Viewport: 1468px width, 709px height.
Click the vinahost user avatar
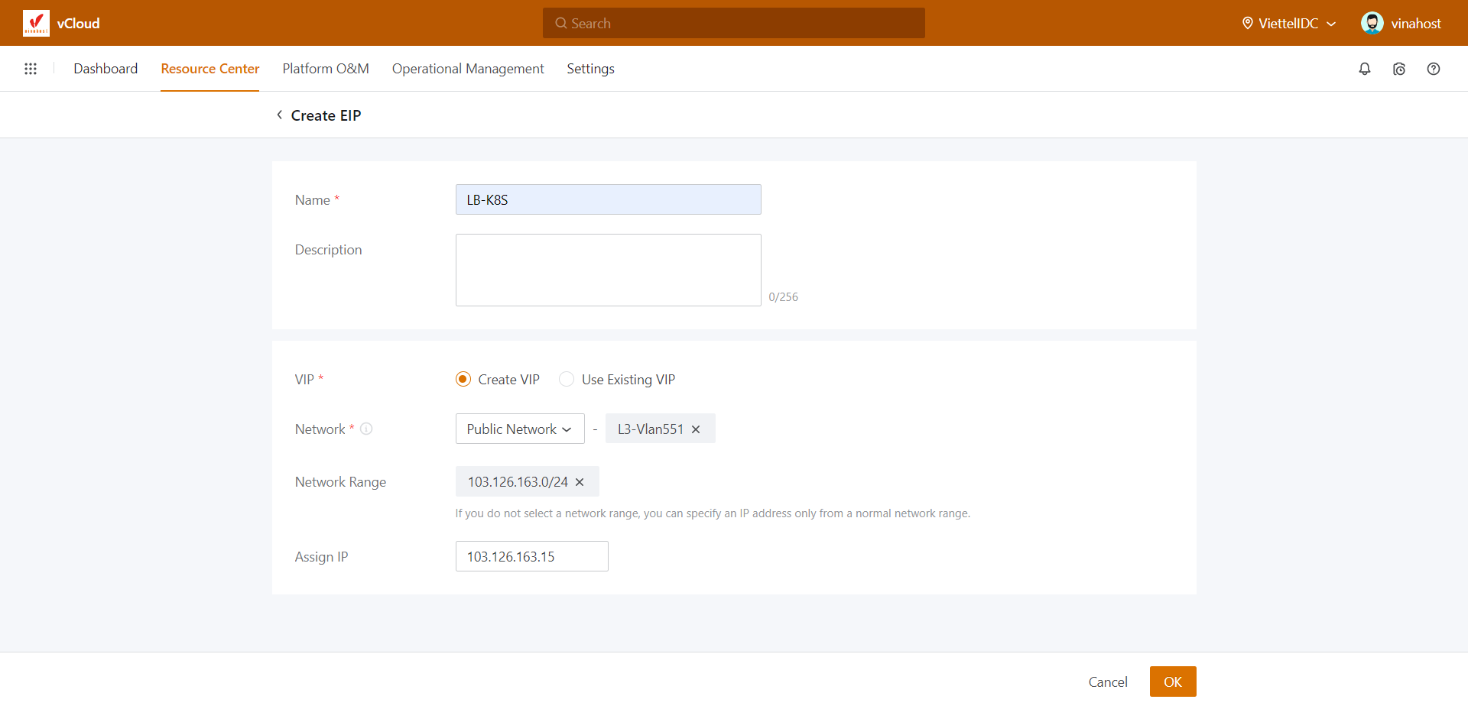pos(1372,23)
